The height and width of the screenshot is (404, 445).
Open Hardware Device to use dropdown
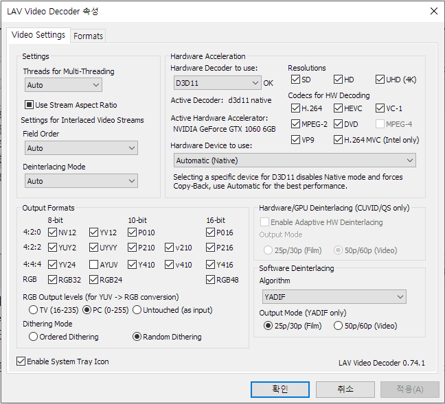[x=294, y=161]
